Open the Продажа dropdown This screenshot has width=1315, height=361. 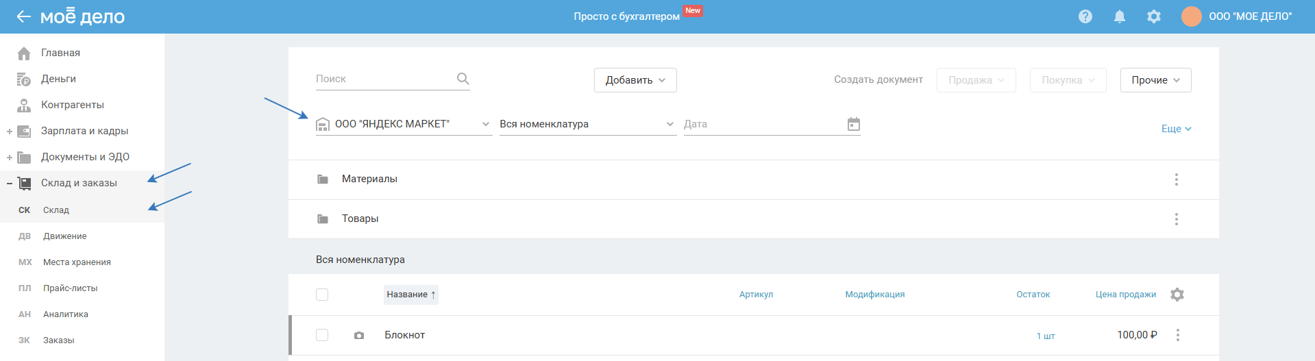click(x=976, y=80)
